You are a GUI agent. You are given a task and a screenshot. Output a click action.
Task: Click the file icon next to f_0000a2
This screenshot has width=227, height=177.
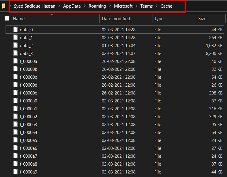(16, 116)
